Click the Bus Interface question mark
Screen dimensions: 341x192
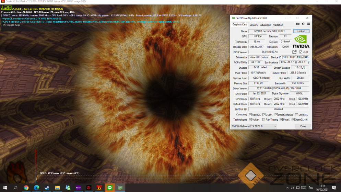coord(308,63)
